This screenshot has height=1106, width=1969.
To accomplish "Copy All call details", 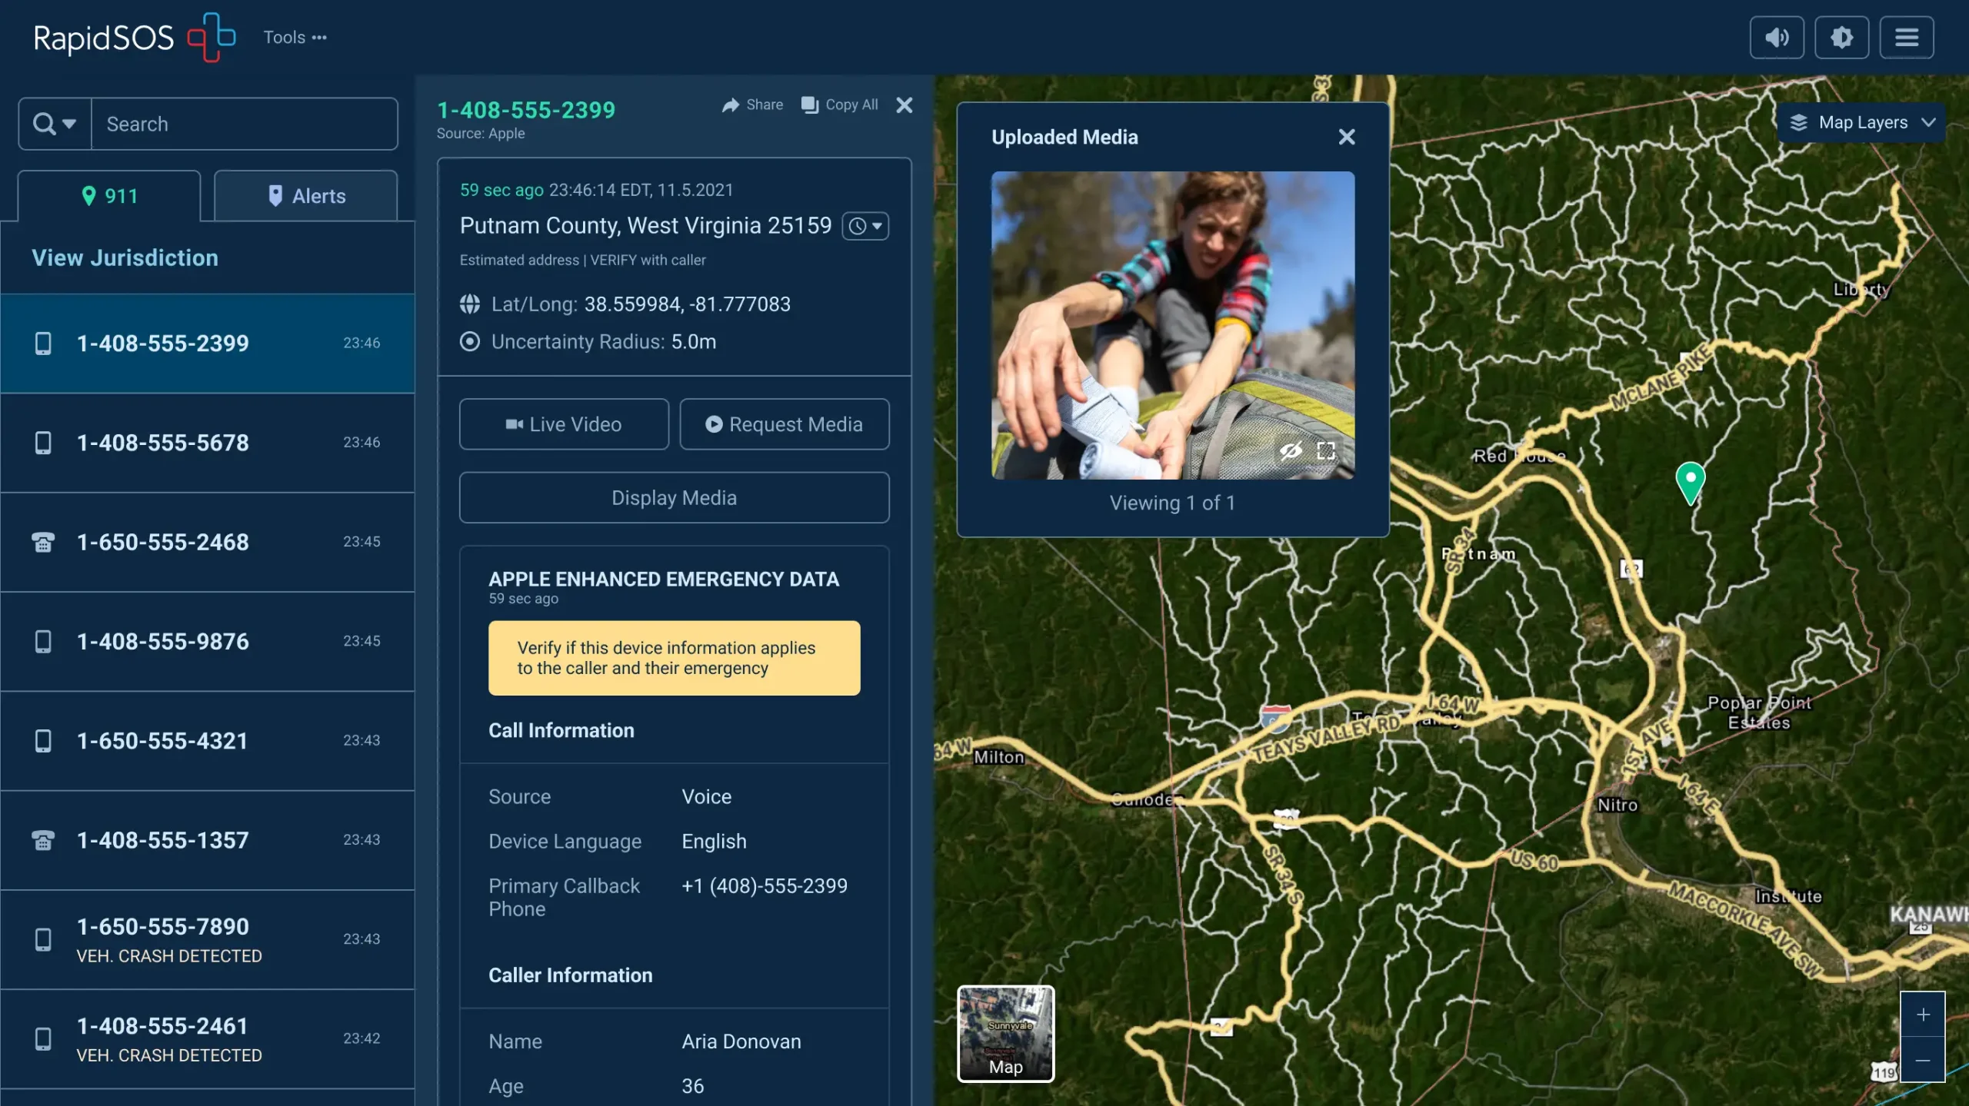I will (840, 105).
